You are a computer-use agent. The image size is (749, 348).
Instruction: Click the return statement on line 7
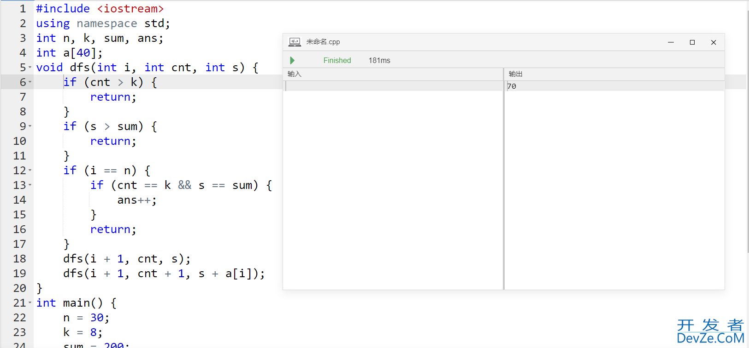pyautogui.click(x=113, y=97)
